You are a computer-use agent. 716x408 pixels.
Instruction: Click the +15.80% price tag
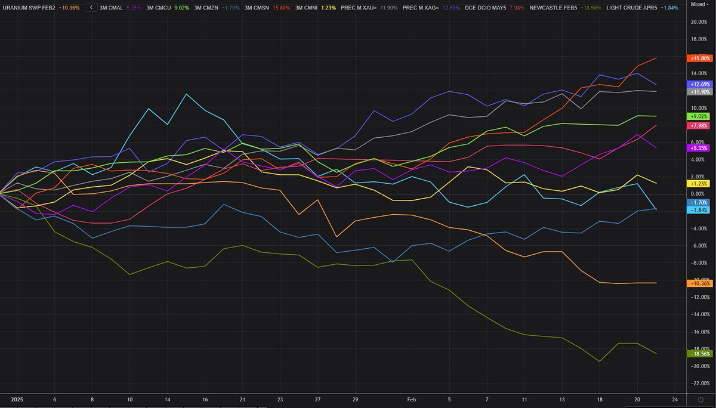699,58
